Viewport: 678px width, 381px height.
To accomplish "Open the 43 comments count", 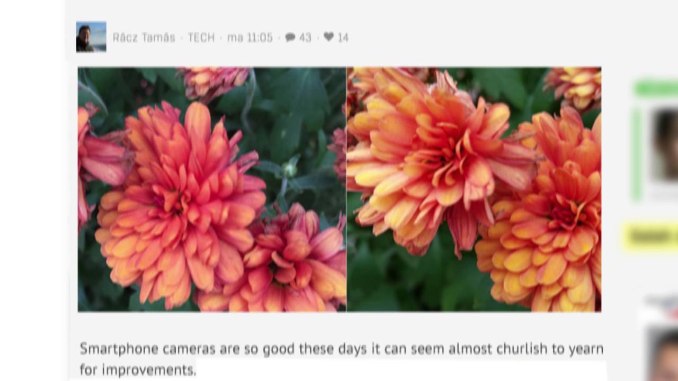I will pyautogui.click(x=305, y=38).
